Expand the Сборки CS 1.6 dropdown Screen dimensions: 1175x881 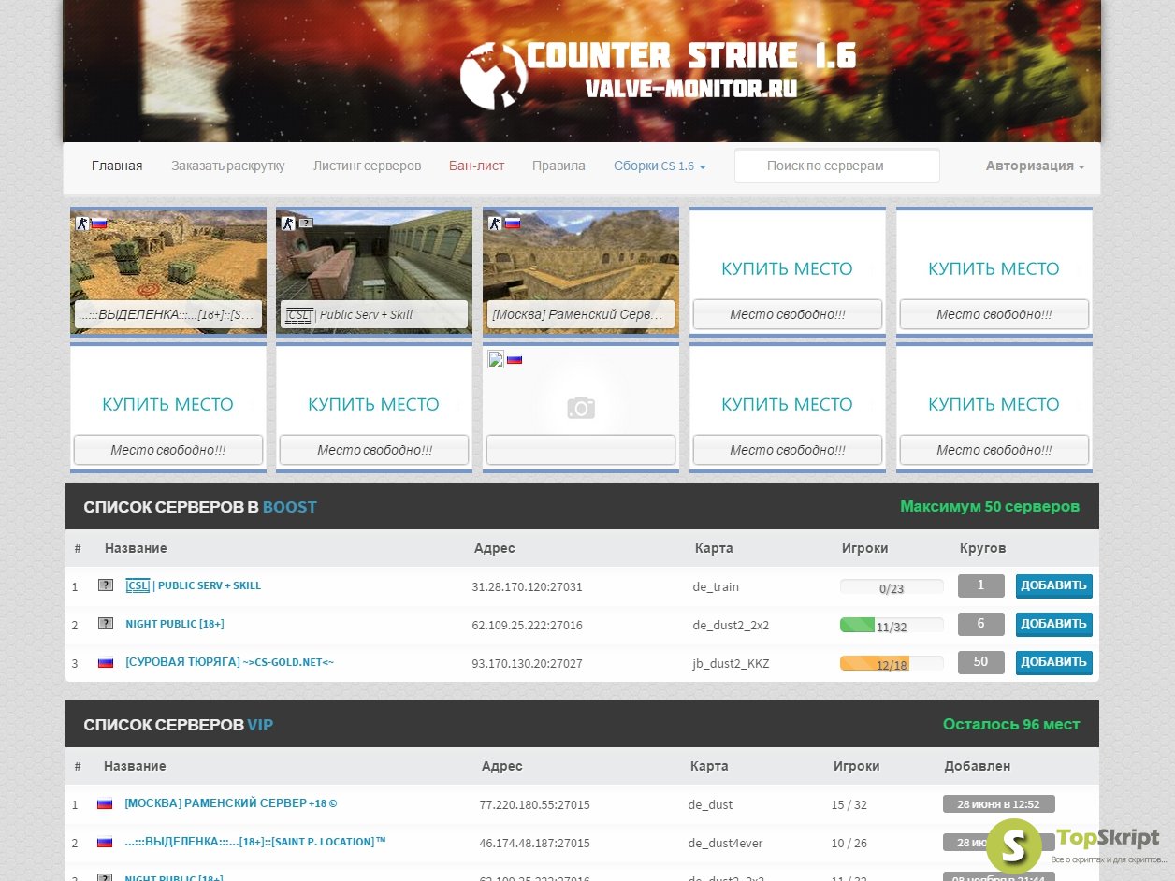point(660,166)
